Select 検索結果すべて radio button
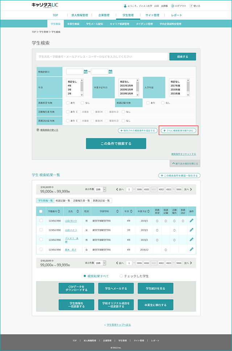Screen dimensions: 232x351 pyautogui.click(x=85, y=276)
